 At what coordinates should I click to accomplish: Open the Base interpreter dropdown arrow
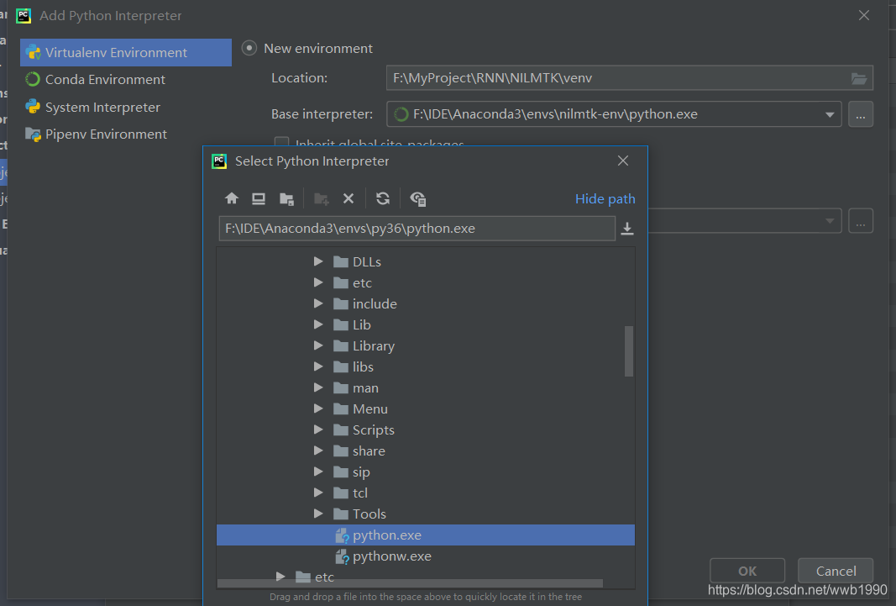[x=829, y=115]
